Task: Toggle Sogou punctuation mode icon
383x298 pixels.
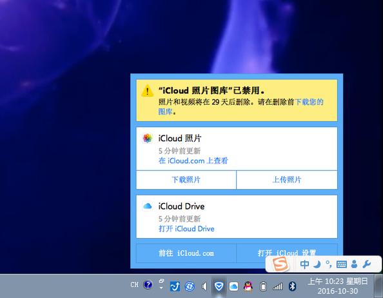Action: [329, 264]
